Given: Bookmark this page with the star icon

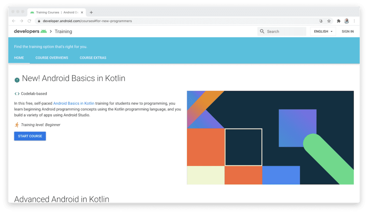Looking at the screenshot, I should pos(329,21).
